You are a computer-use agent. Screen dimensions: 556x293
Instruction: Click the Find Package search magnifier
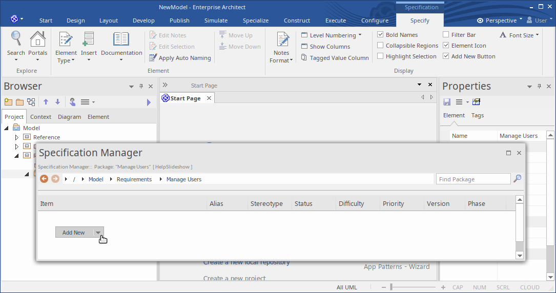tap(518, 178)
